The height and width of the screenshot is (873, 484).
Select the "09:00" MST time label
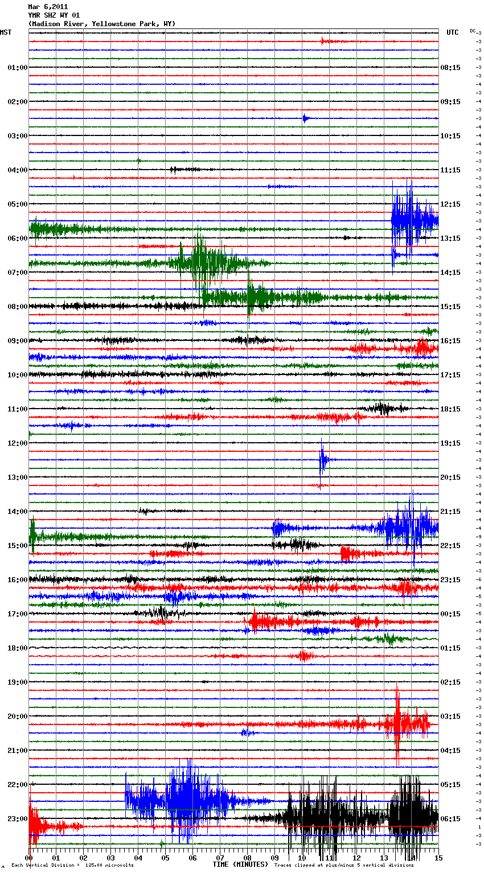click(x=18, y=341)
